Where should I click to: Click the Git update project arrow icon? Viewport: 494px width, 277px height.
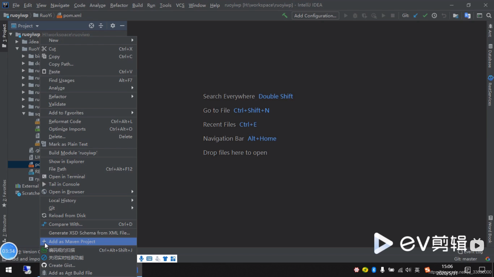pos(415,16)
